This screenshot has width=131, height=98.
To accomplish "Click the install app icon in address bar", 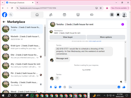I will pyautogui.click(x=96, y=8).
